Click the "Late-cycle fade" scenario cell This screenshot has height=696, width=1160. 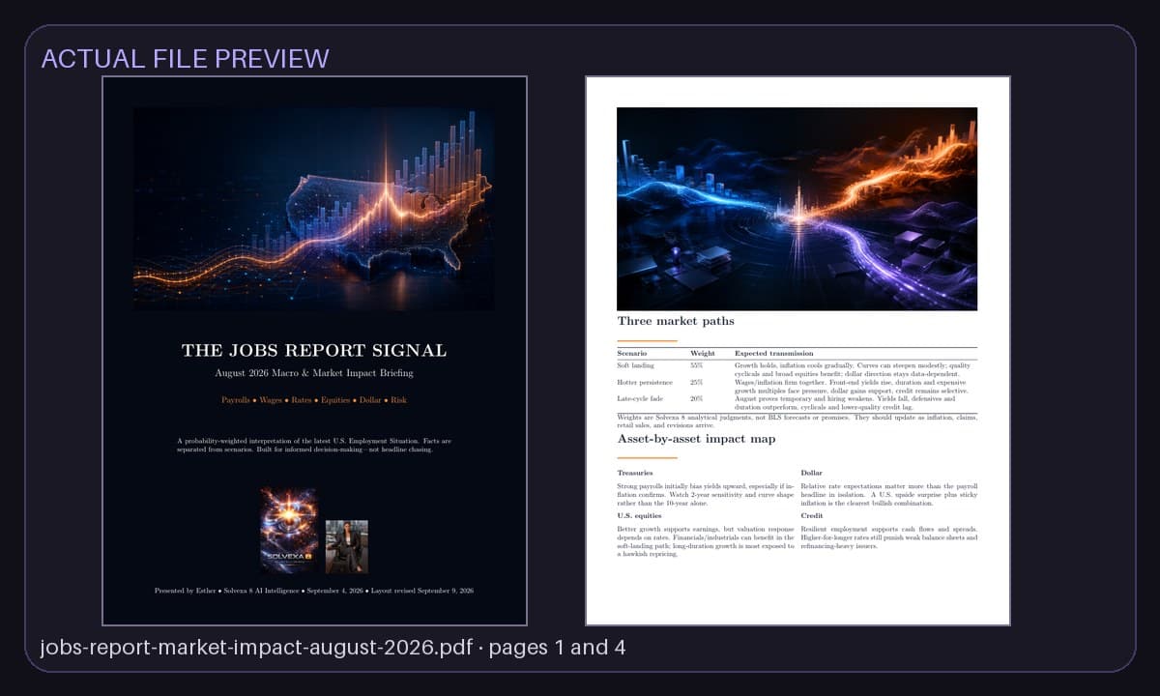[x=641, y=398]
